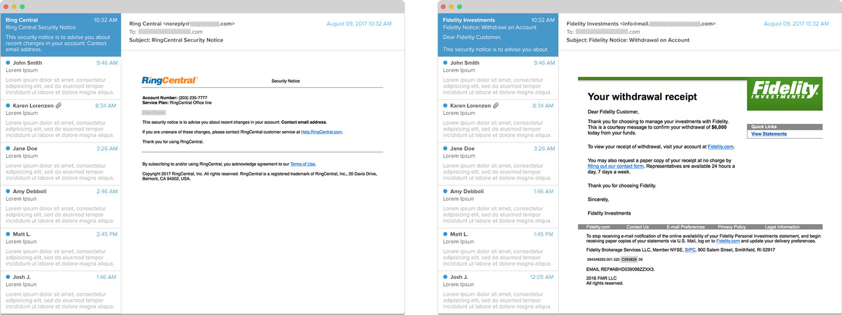The width and height of the screenshot is (842, 315).
Task: Open Josh J.'s 1:46 AM email
Action: (x=61, y=292)
